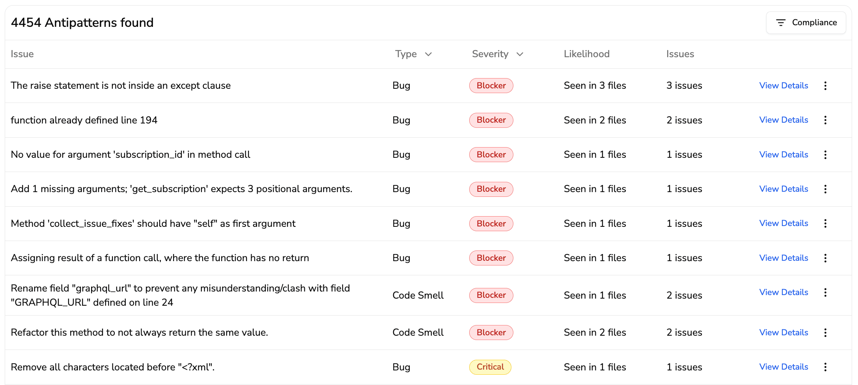View Details for the raise statement issue
The height and width of the screenshot is (385, 858).
click(783, 85)
